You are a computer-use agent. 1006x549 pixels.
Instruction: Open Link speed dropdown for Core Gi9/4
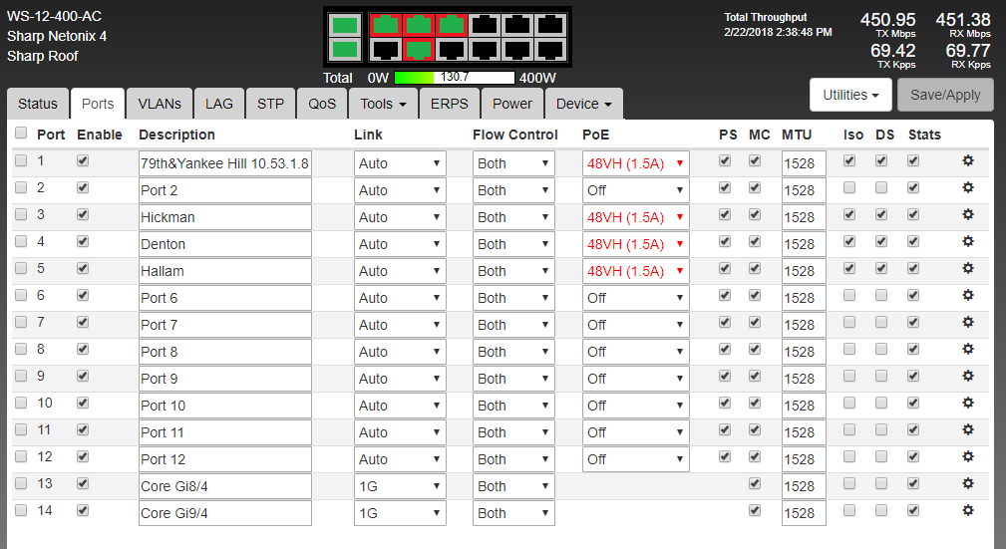point(400,513)
